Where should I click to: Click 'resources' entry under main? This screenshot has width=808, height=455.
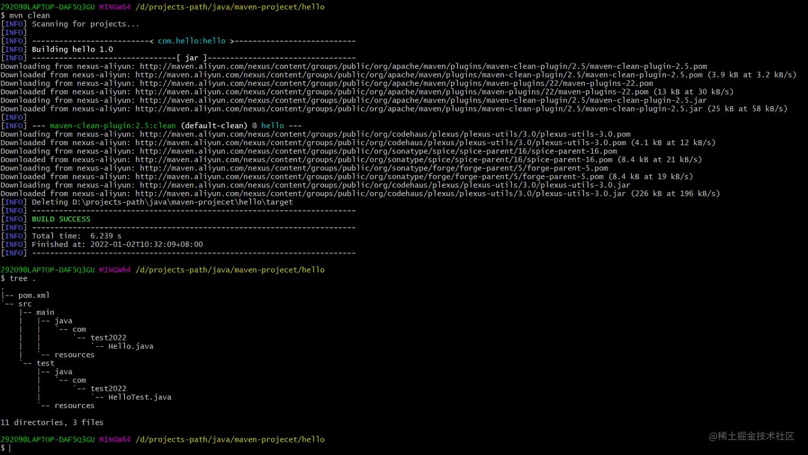point(74,355)
